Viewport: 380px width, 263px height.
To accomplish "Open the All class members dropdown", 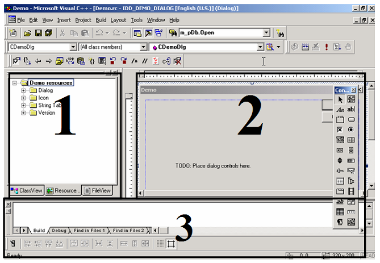I will point(143,47).
